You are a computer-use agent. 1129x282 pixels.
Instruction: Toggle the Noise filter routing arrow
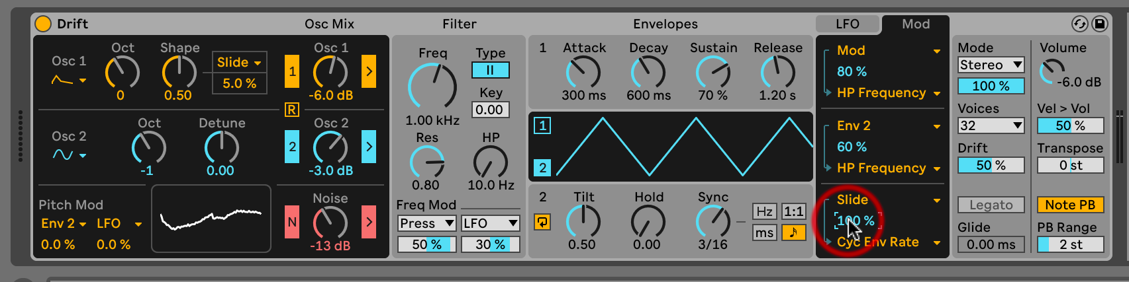(x=369, y=222)
